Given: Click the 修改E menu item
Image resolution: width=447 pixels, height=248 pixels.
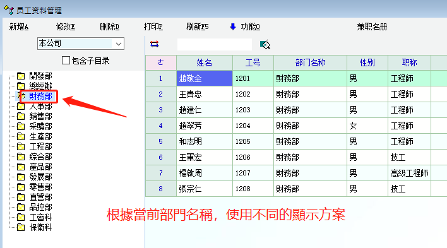Looking at the screenshot, I should [x=66, y=27].
